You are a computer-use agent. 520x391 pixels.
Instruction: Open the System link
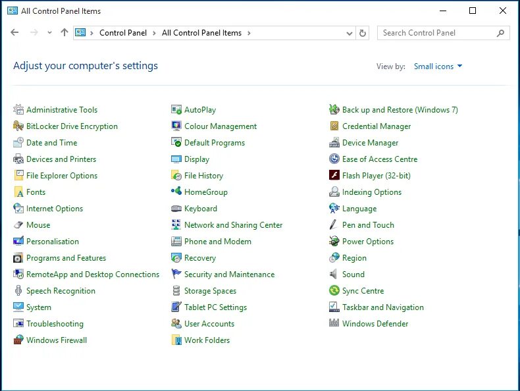pos(39,307)
